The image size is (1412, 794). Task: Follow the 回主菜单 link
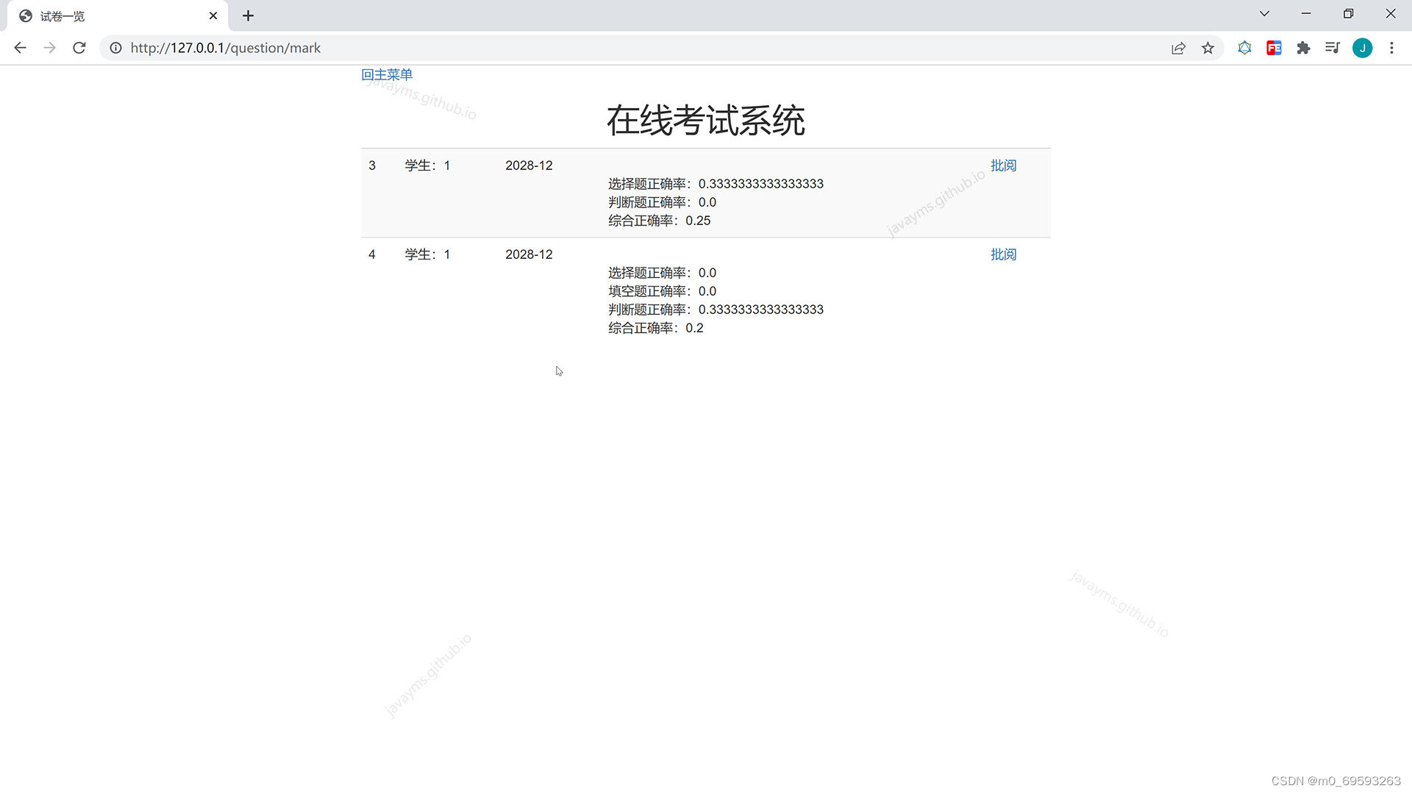coord(387,74)
